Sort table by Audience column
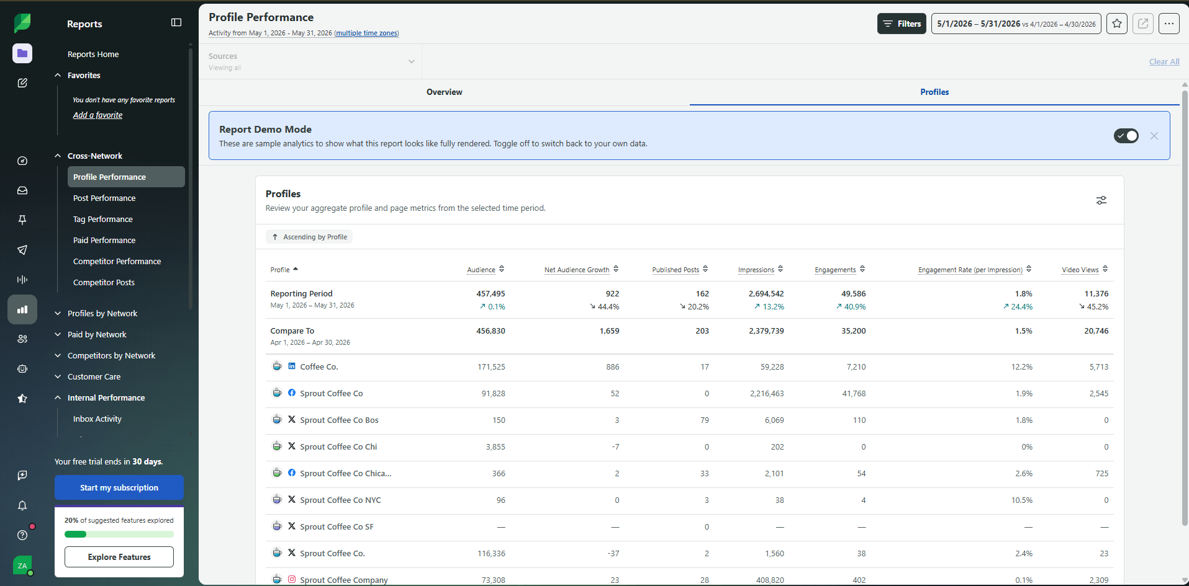 pos(486,270)
